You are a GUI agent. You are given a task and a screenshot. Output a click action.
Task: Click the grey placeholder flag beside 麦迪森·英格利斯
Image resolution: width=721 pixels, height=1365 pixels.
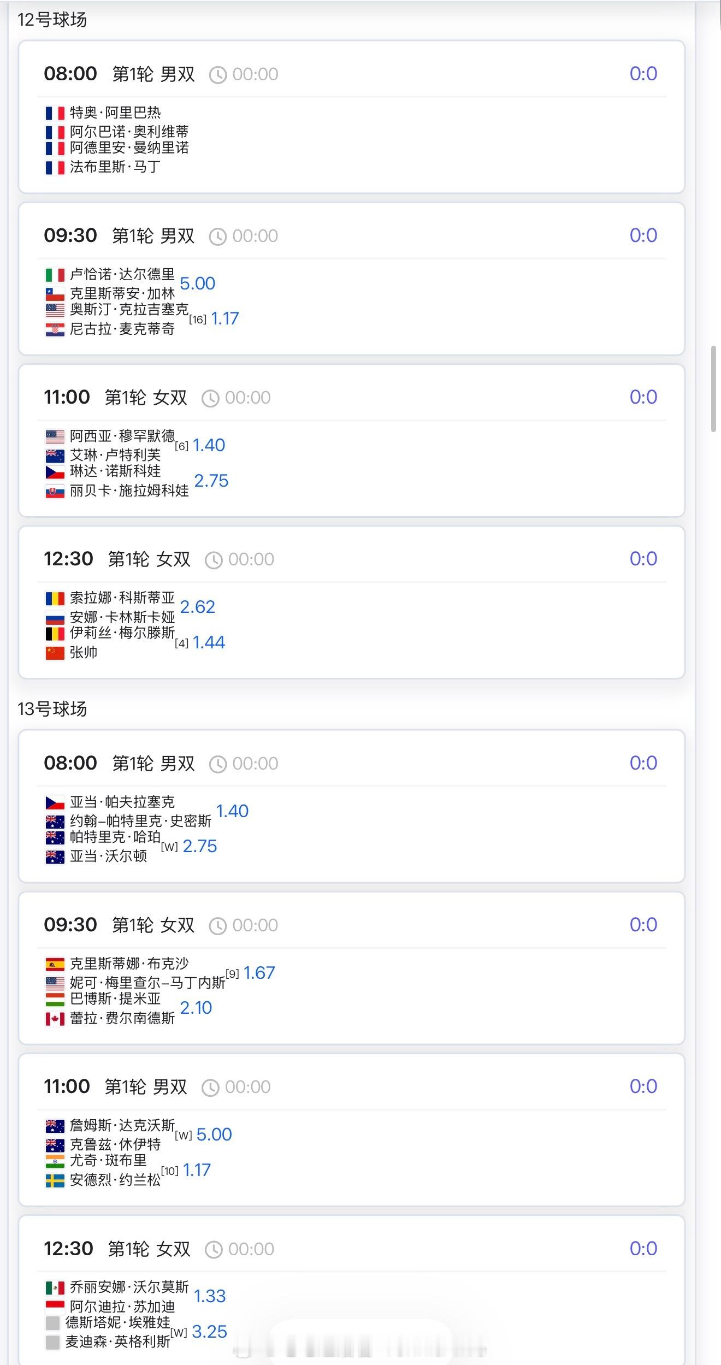(52, 1342)
